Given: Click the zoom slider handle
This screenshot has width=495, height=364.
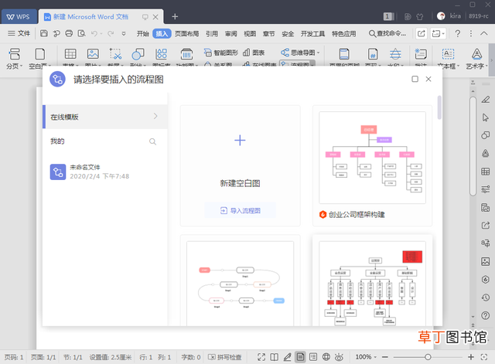Looking at the screenshot, I should coord(428,357).
